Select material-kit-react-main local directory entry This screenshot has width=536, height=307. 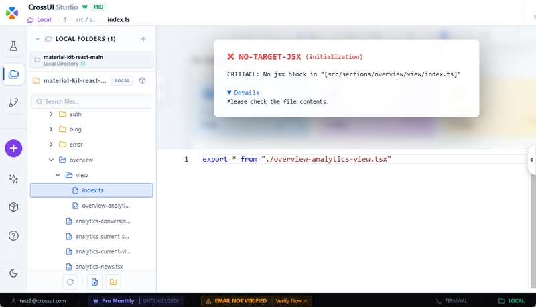click(91, 60)
